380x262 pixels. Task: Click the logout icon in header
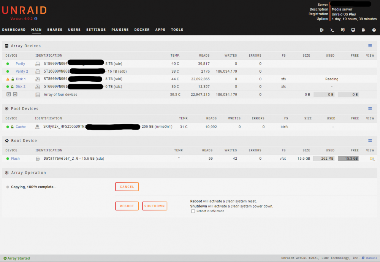pyautogui.click(x=322, y=30)
